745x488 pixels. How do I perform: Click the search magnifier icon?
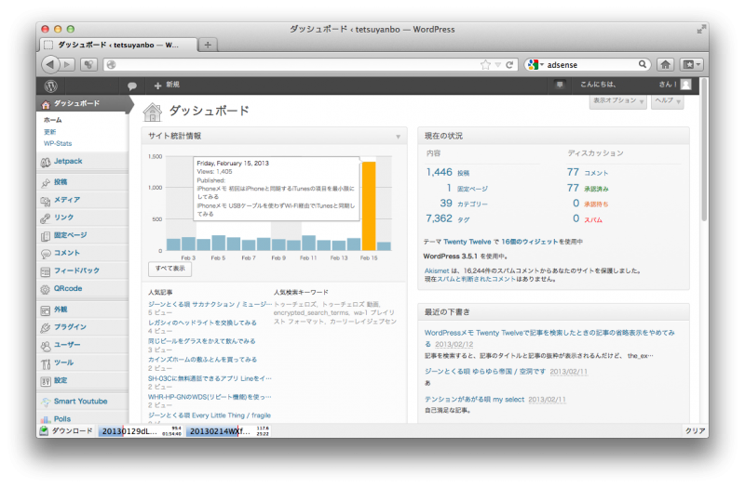pyautogui.click(x=643, y=64)
